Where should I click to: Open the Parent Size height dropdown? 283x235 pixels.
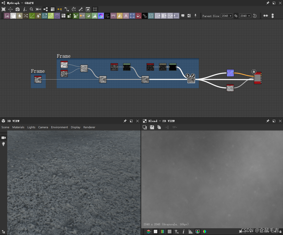[x=245, y=16]
